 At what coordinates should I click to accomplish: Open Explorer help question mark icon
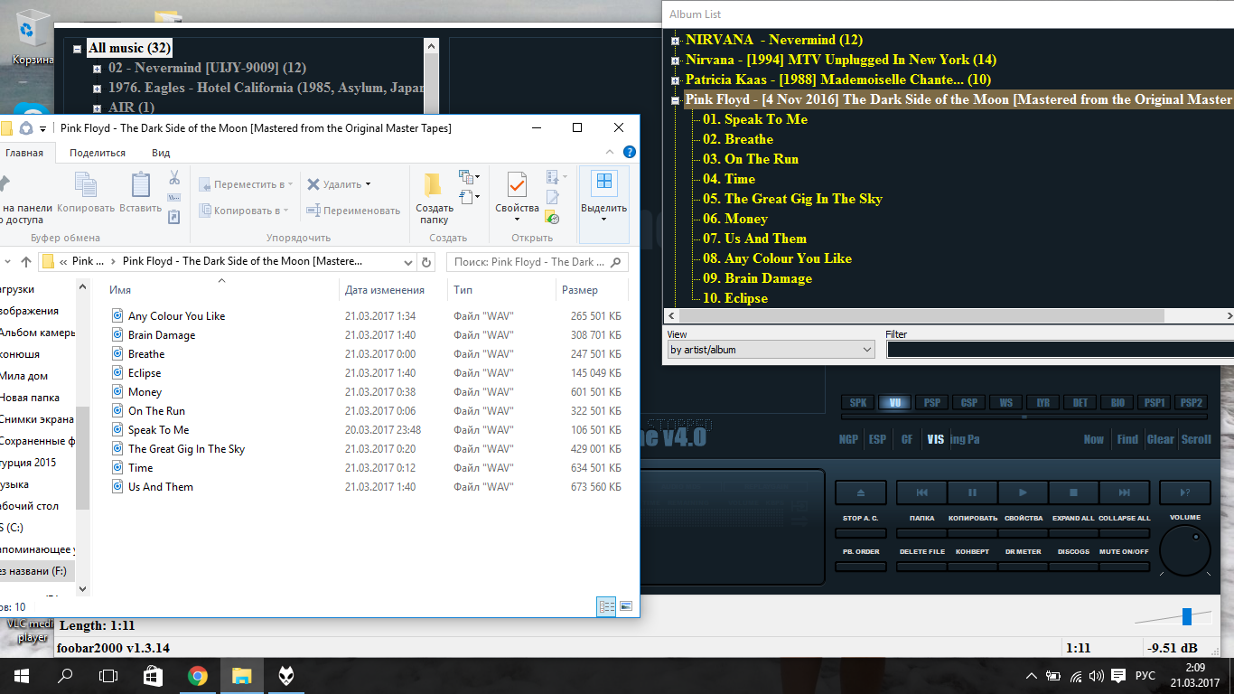[629, 153]
